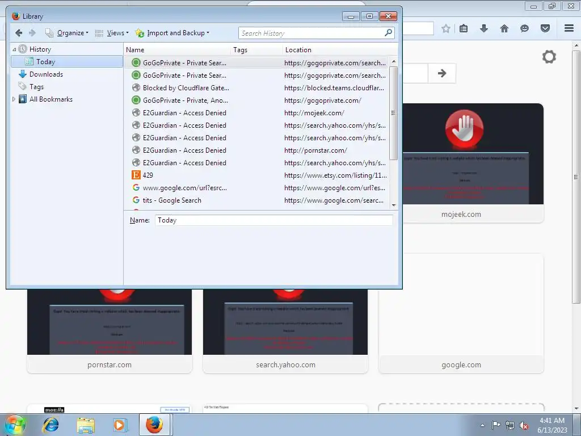Select All Bookmarks in the sidebar

50,99
